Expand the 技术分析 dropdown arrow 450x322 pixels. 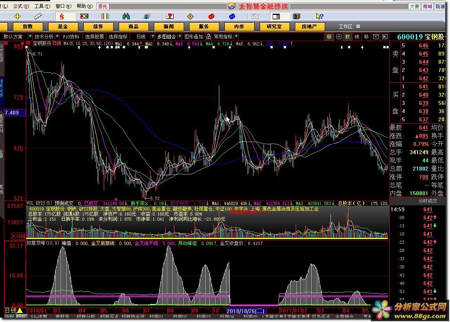[x=57, y=36]
